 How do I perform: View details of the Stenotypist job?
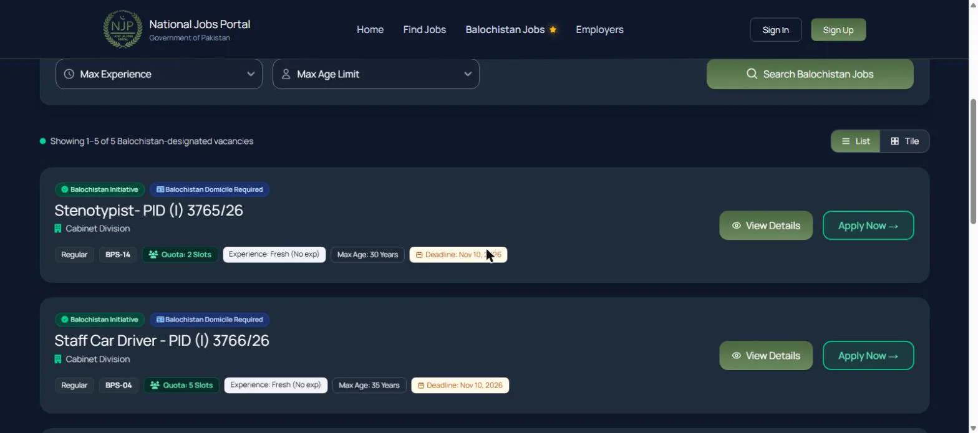[x=766, y=226]
